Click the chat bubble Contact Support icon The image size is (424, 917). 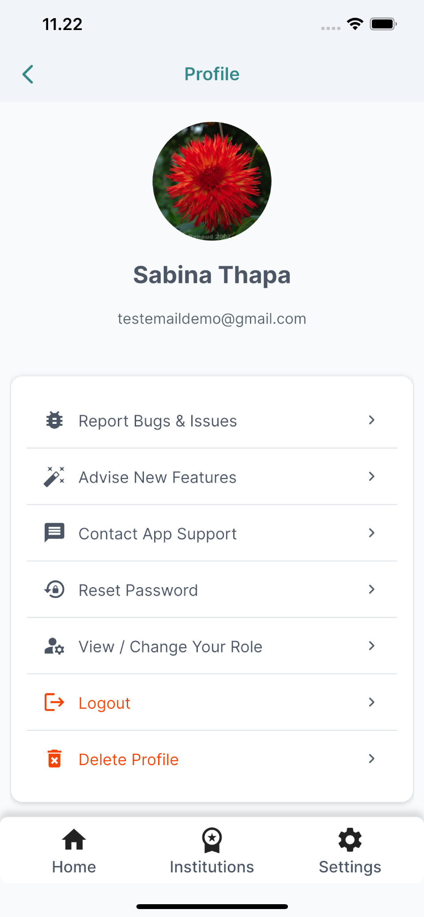click(x=54, y=533)
